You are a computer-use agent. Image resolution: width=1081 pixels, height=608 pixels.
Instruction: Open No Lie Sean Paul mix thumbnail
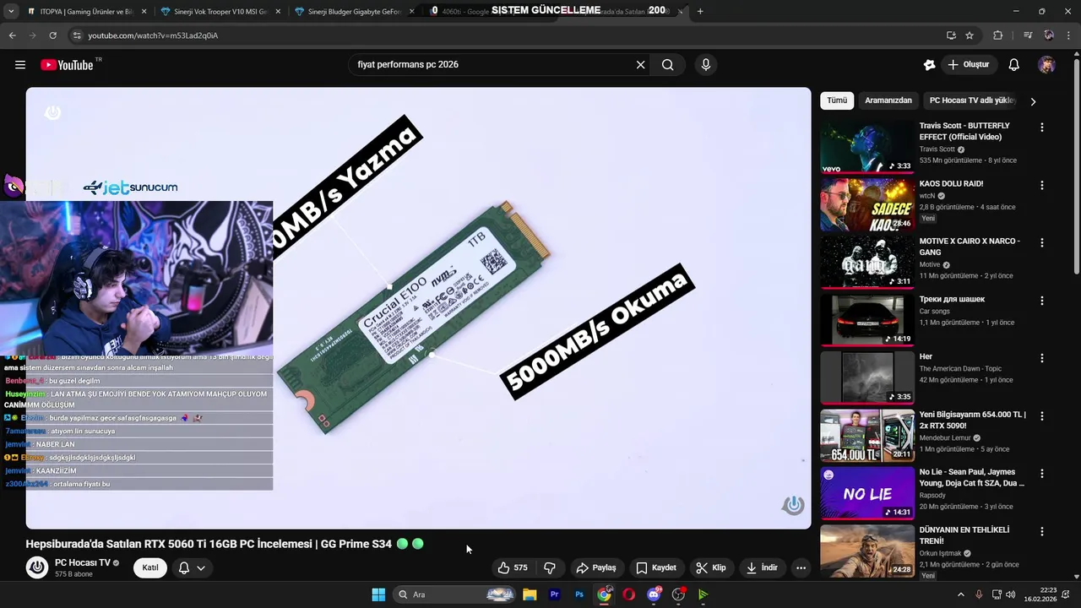(x=867, y=493)
